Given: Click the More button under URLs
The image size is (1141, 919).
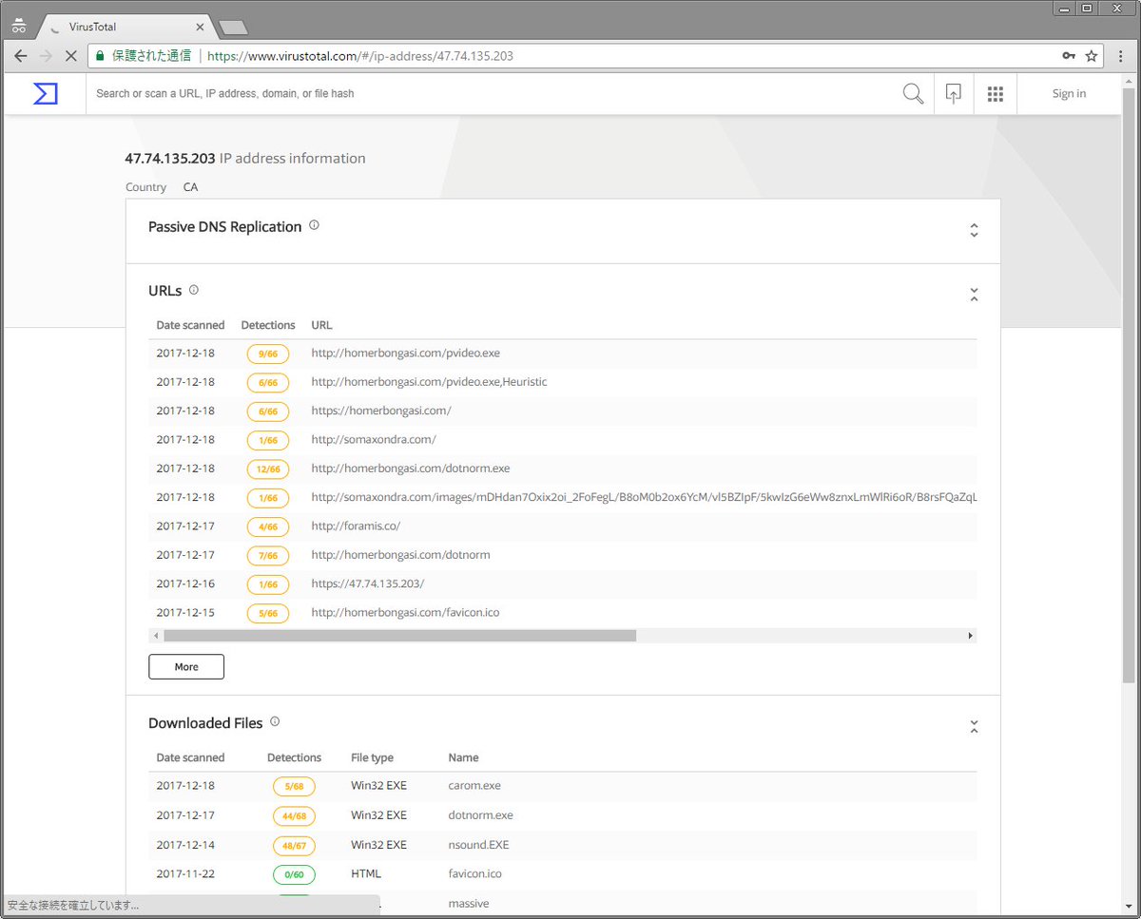Looking at the screenshot, I should tap(186, 666).
